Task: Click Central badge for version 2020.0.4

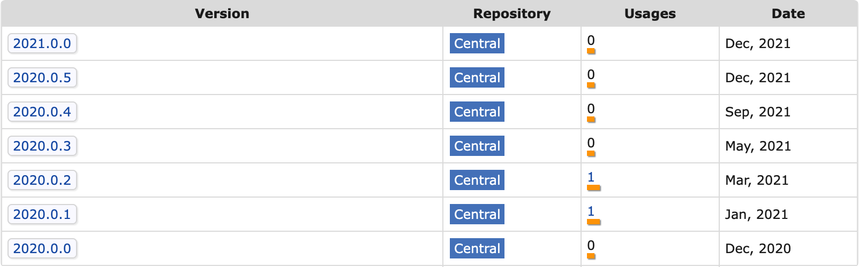Action: tap(477, 112)
